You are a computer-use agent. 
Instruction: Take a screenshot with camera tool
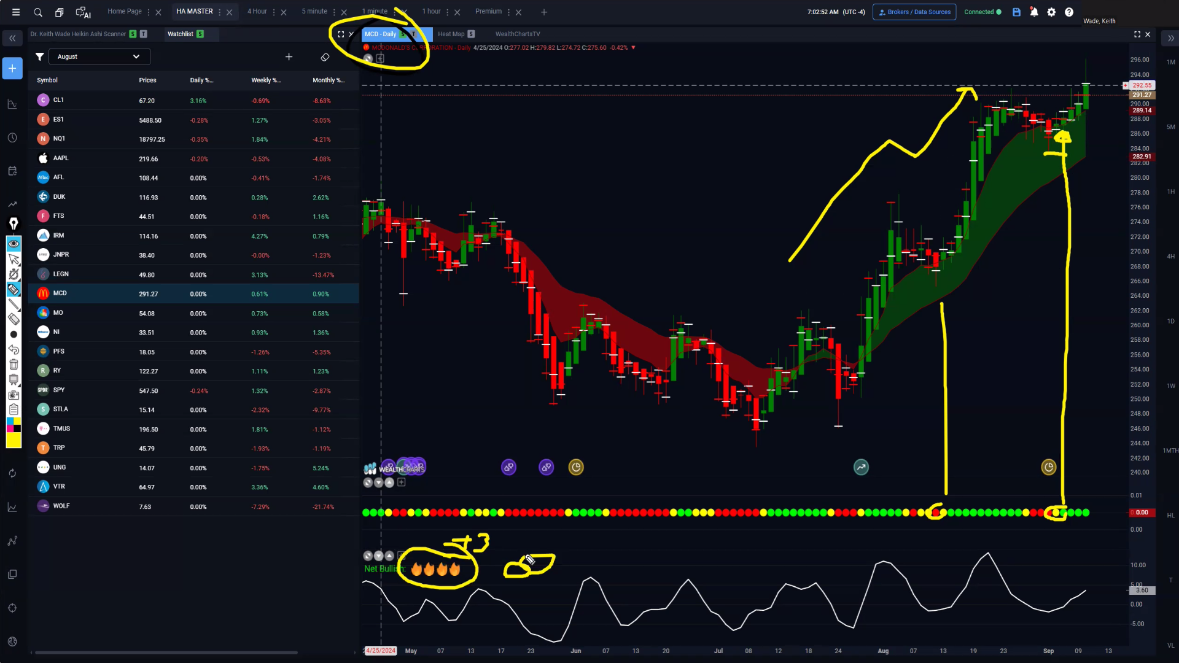click(x=14, y=395)
